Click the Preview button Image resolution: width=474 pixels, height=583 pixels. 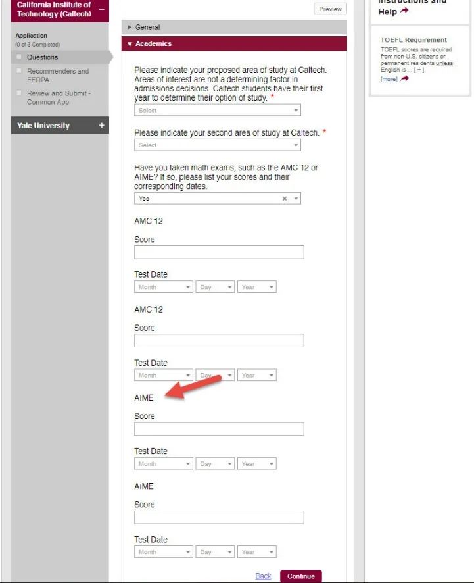(x=330, y=9)
